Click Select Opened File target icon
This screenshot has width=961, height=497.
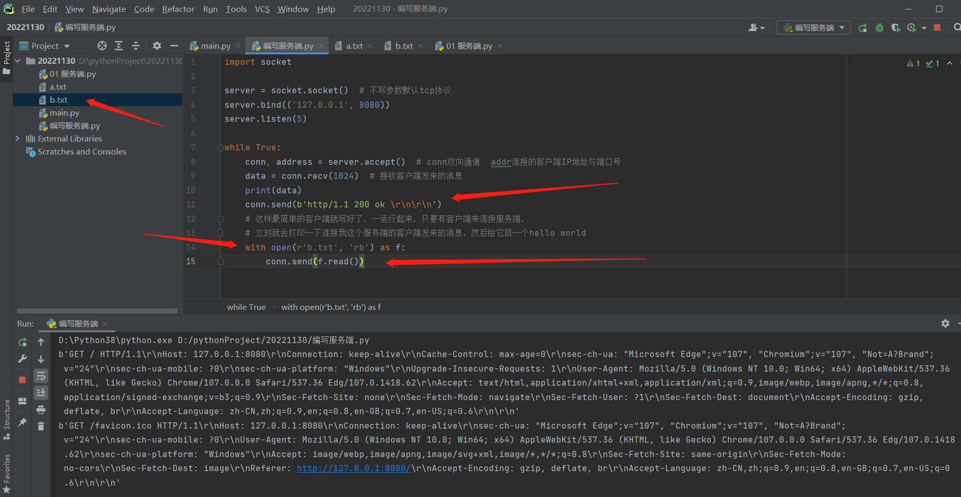click(x=102, y=46)
